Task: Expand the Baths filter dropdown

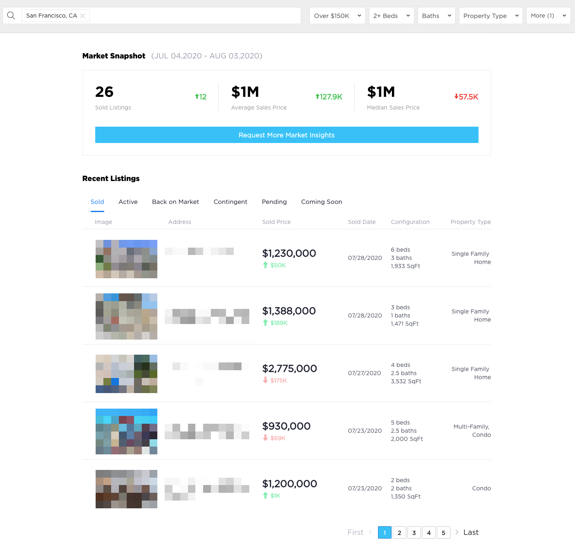Action: pos(436,16)
